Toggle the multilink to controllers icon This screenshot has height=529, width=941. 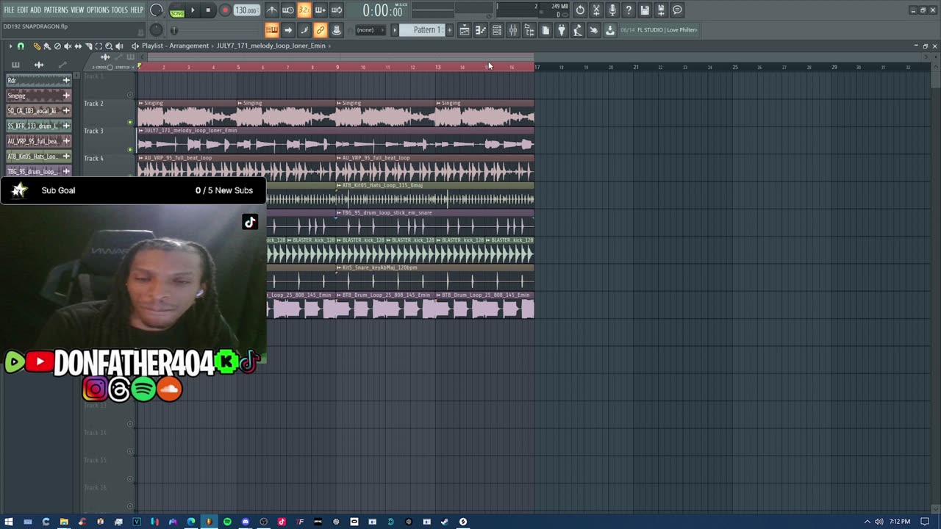click(x=320, y=30)
